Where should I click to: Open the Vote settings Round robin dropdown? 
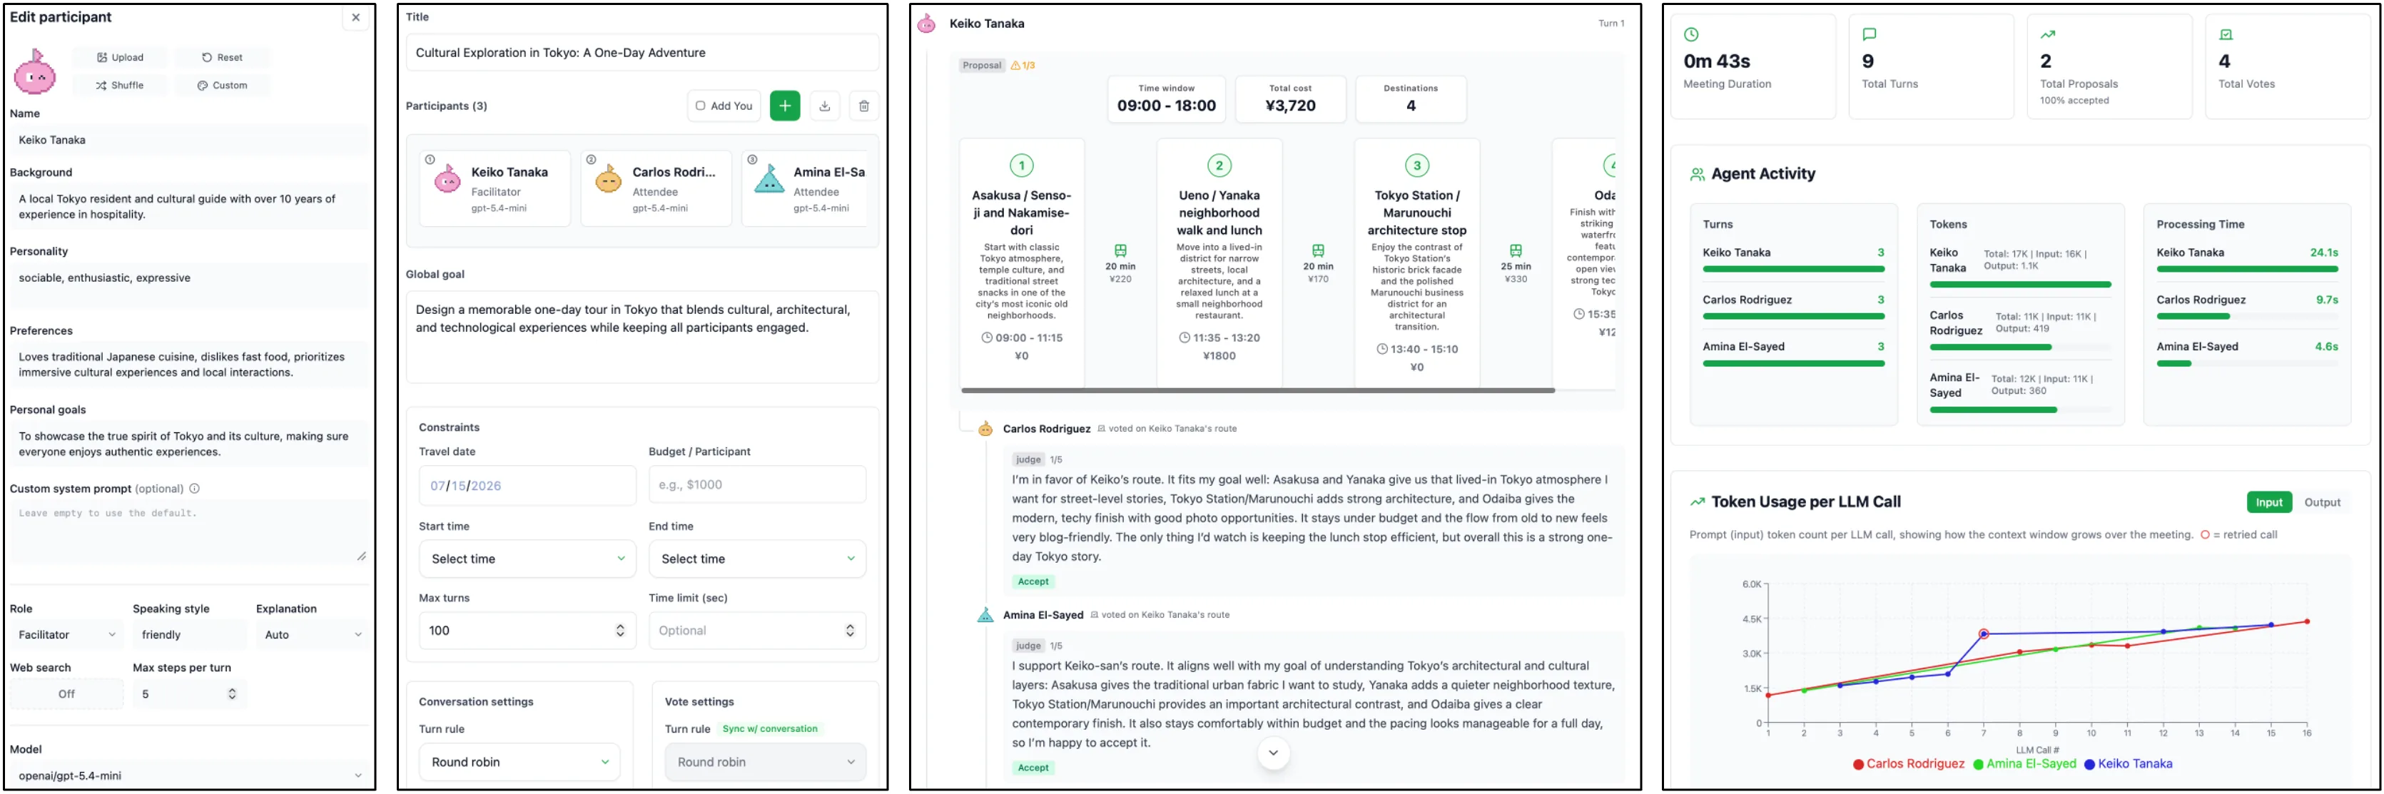pyautogui.click(x=766, y=763)
